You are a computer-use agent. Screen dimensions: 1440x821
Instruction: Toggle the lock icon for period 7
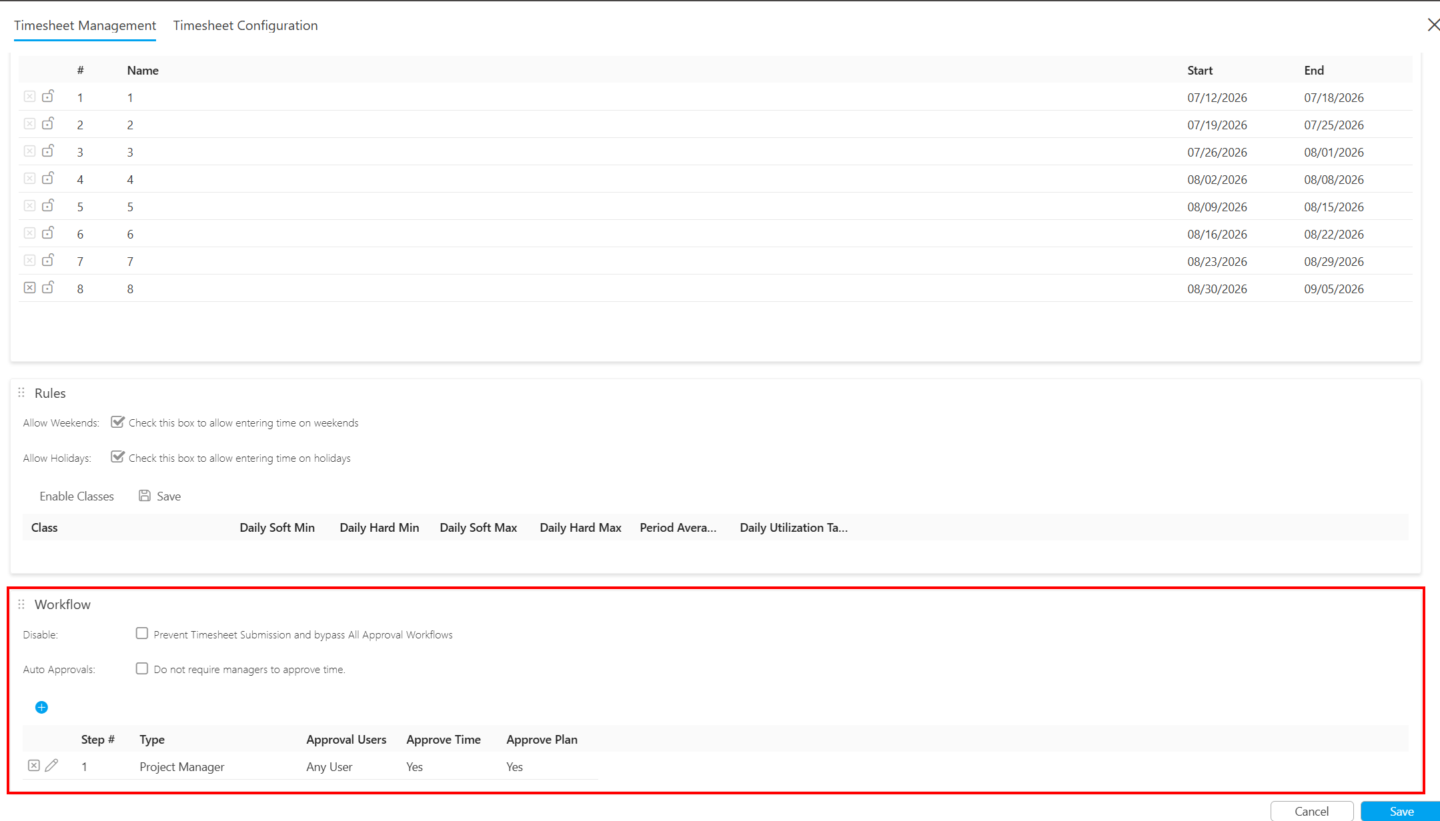point(48,260)
